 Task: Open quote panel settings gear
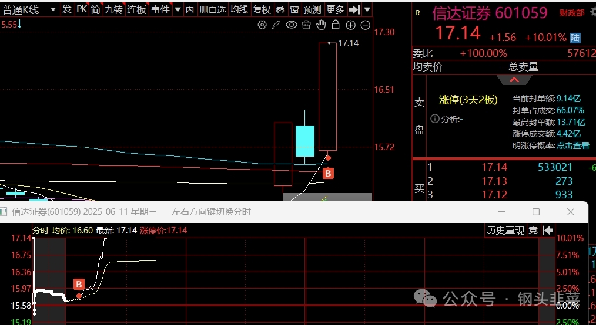593,12
